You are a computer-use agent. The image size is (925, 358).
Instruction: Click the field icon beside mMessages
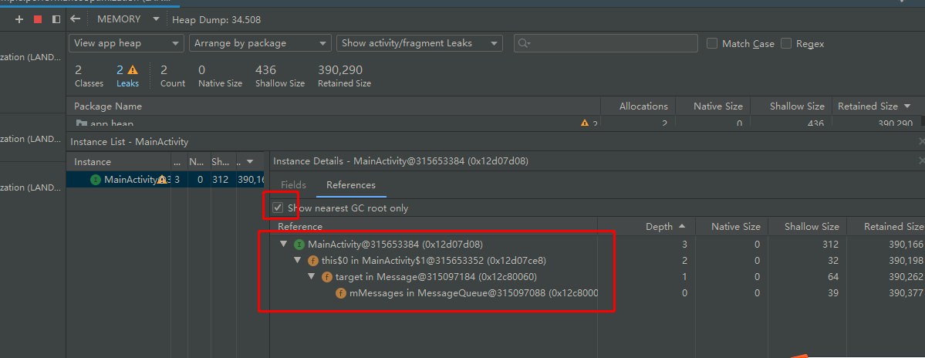pyautogui.click(x=340, y=292)
